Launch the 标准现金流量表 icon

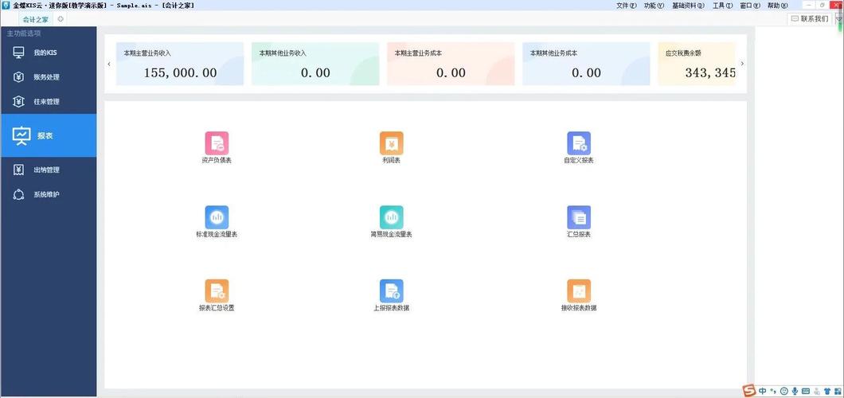pyautogui.click(x=217, y=217)
